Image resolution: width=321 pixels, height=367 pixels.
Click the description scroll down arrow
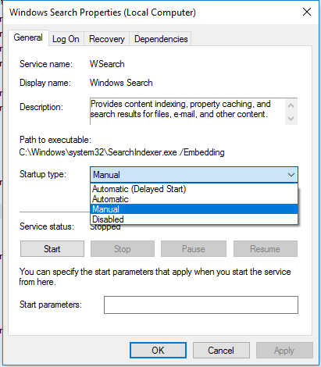(x=291, y=119)
